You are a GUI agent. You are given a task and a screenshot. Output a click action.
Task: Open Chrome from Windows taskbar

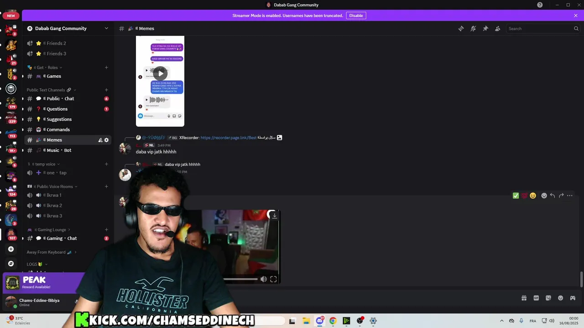[333, 321]
